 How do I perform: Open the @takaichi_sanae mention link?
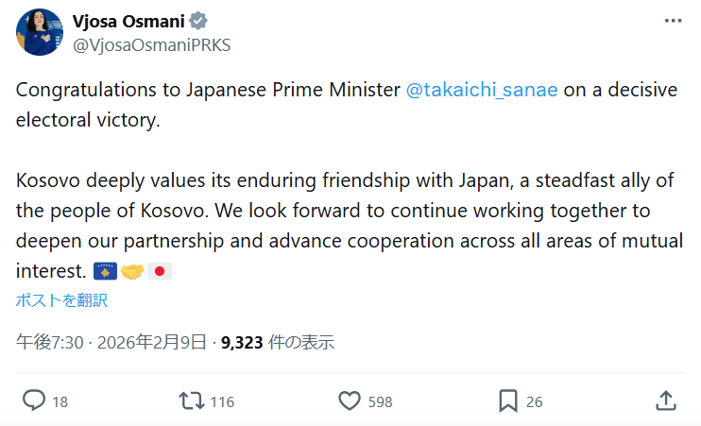(x=482, y=91)
